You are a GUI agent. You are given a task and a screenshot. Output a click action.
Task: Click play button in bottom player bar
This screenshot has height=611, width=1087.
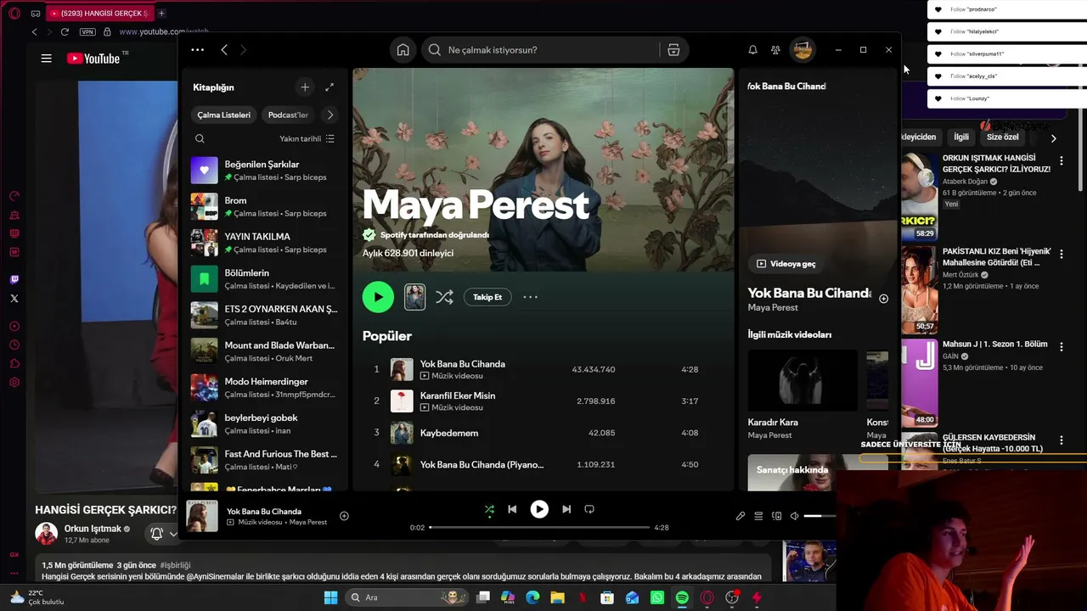point(539,509)
